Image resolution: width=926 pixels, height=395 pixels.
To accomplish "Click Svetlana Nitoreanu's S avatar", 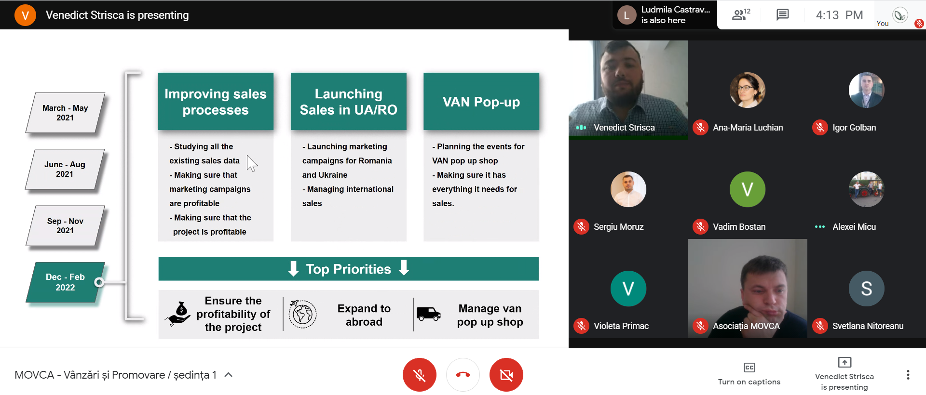I will pyautogui.click(x=866, y=289).
